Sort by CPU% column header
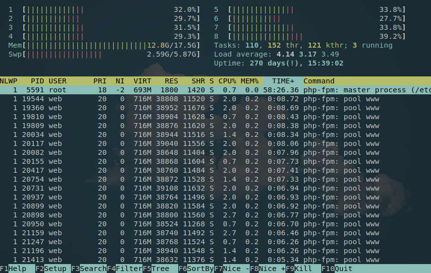The width and height of the screenshot is (431, 273). pos(227,81)
